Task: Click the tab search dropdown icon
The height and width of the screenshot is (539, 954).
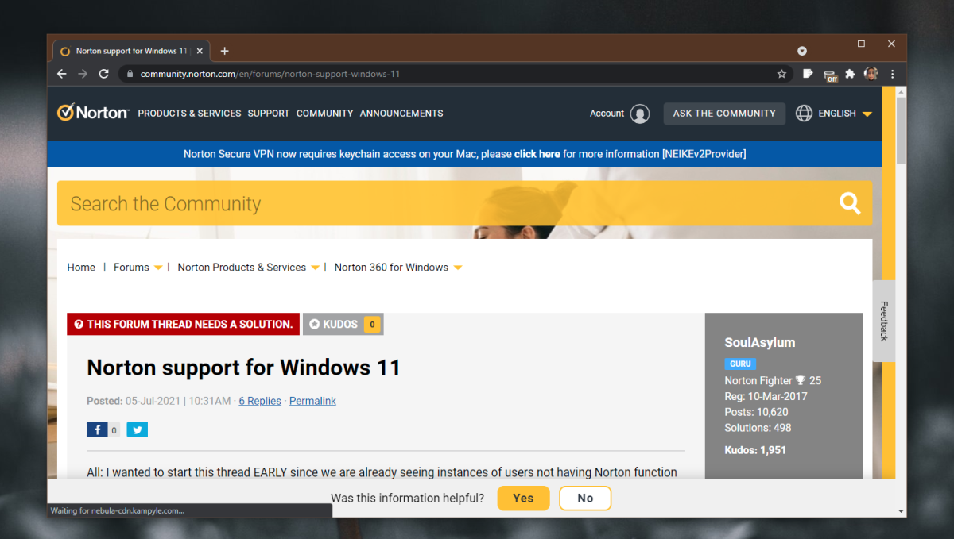Action: 802,51
